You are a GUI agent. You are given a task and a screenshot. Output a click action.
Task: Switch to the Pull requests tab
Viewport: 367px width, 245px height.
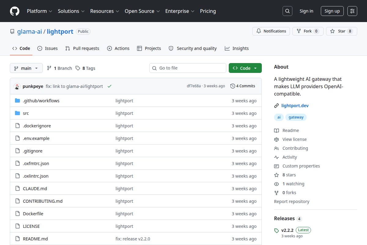pos(82,48)
